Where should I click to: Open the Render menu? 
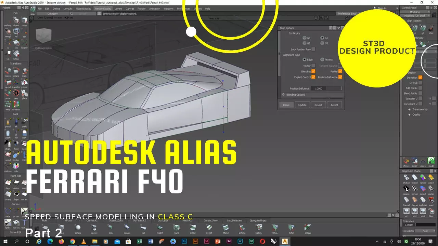click(141, 9)
